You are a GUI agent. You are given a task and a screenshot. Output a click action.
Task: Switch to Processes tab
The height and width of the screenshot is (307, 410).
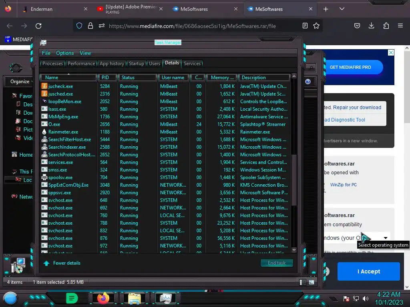pyautogui.click(x=52, y=64)
